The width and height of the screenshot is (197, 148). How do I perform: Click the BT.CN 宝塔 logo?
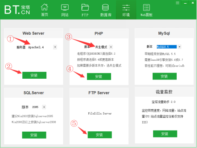pyautogui.click(x=17, y=10)
